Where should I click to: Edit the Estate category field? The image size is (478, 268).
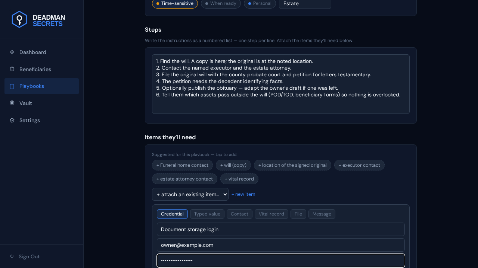click(305, 4)
